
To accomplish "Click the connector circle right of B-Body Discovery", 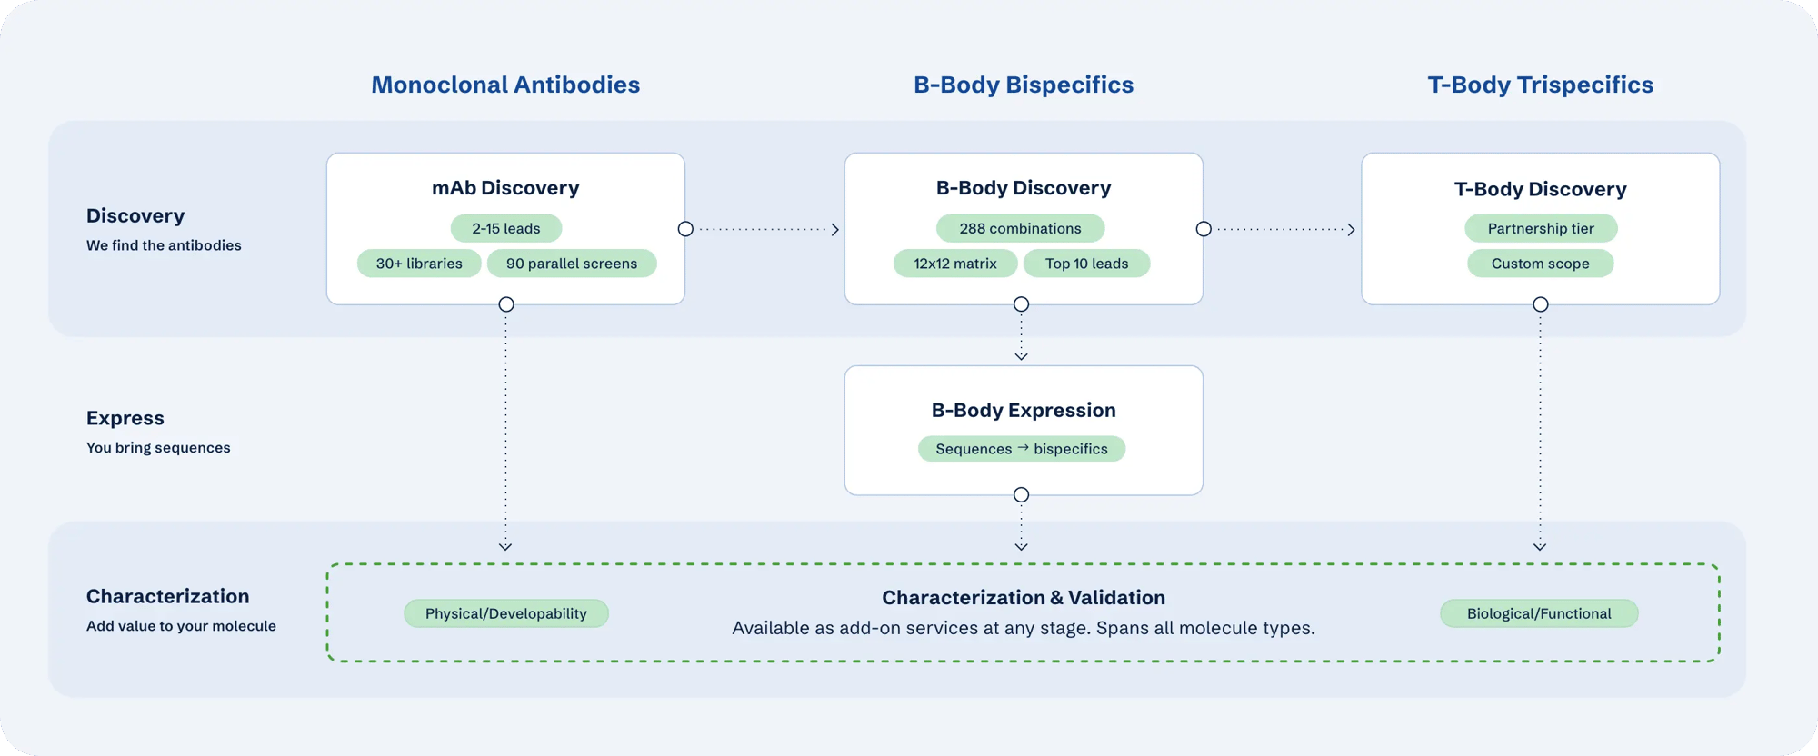I will [x=1204, y=229].
